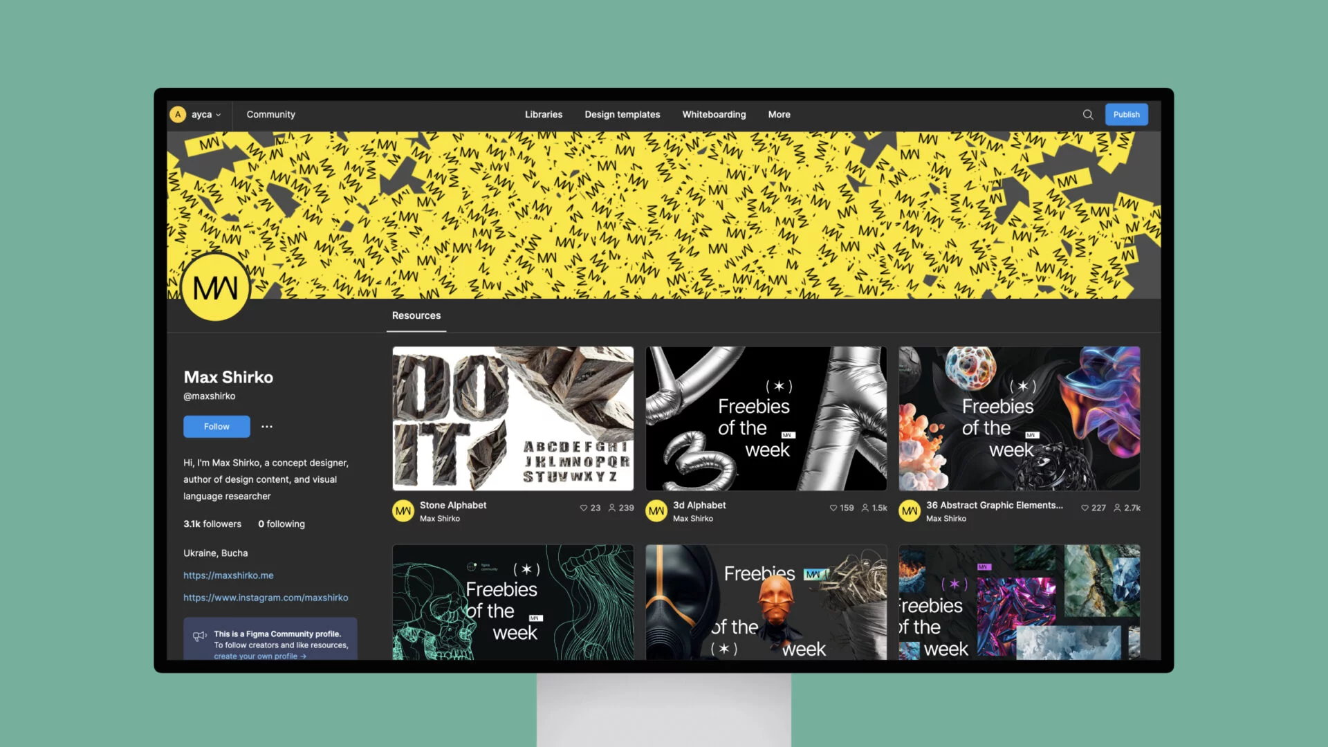The height and width of the screenshot is (747, 1328).
Task: Click the Design templates tab in navbar
Action: click(x=622, y=114)
